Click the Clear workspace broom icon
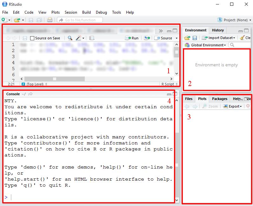The width and height of the screenshot is (253, 206). pos(242,38)
